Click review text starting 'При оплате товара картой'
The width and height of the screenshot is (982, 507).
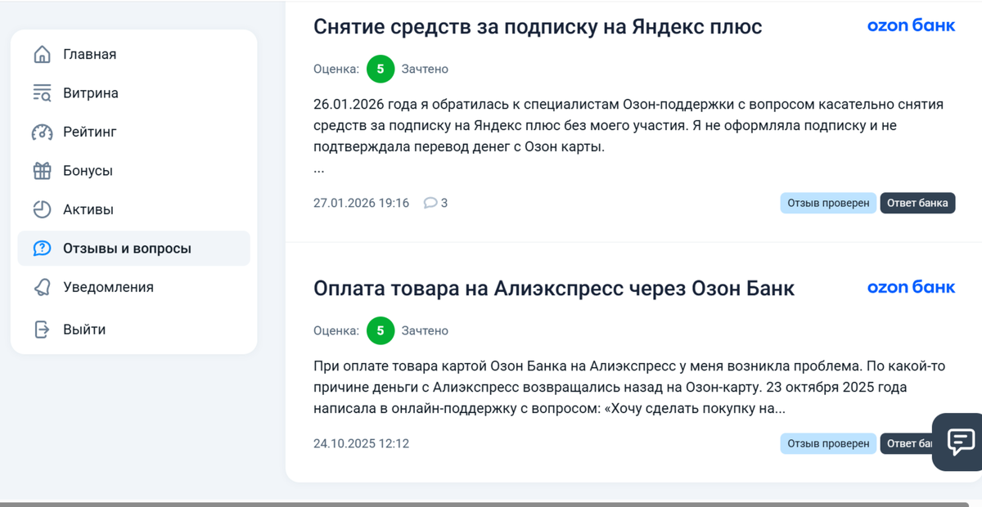tap(628, 387)
